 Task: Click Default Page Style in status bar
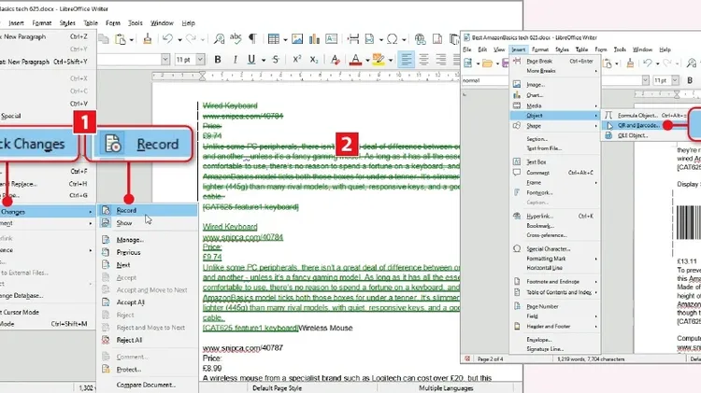pyautogui.click(x=277, y=388)
